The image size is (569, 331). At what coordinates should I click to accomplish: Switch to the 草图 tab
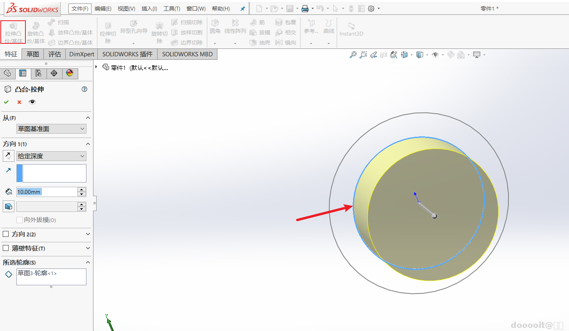[33, 54]
